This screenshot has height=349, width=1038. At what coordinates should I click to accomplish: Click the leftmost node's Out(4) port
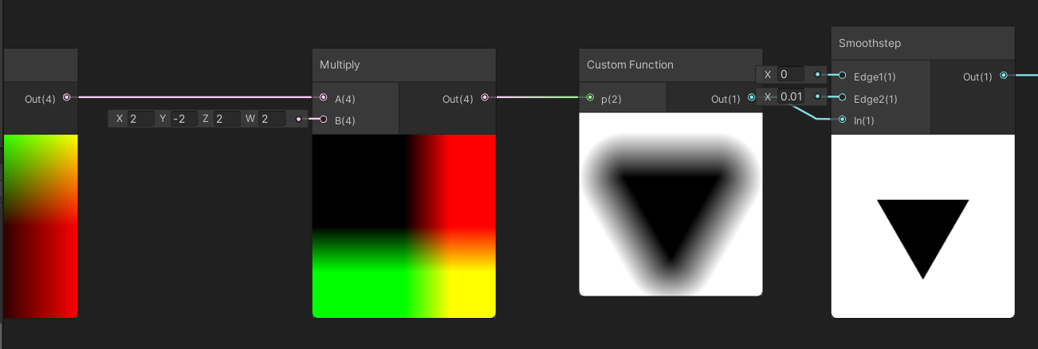[x=66, y=98]
